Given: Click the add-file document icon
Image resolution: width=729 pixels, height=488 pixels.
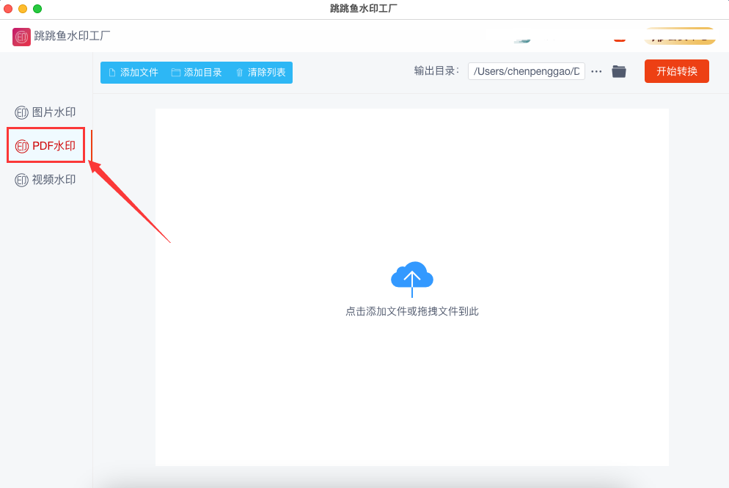Looking at the screenshot, I should click(x=112, y=73).
